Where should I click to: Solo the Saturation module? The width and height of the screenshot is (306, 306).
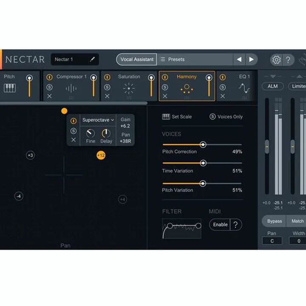coord(107,87)
